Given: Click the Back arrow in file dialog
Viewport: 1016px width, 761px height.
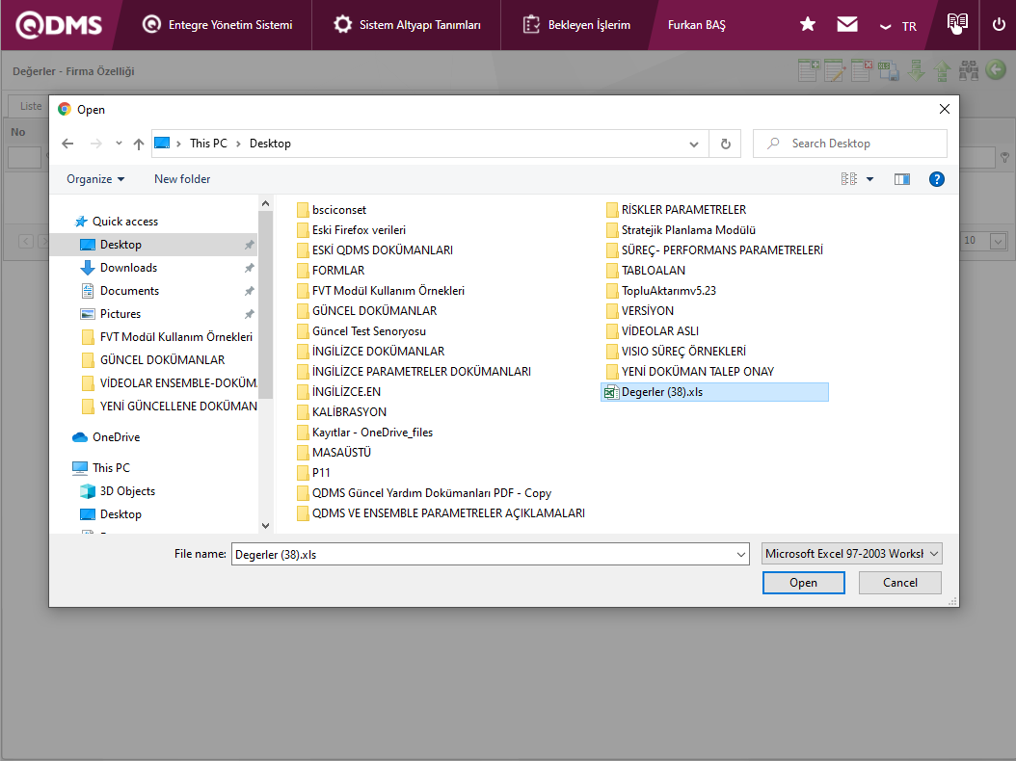Looking at the screenshot, I should 67,144.
